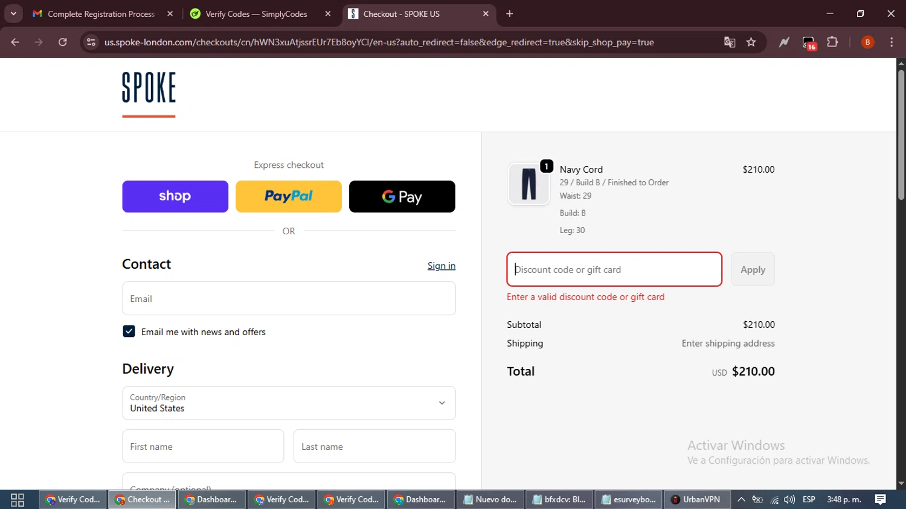The height and width of the screenshot is (509, 906).
Task: Open Nuevo do... notepad taskbar window
Action: (x=490, y=500)
